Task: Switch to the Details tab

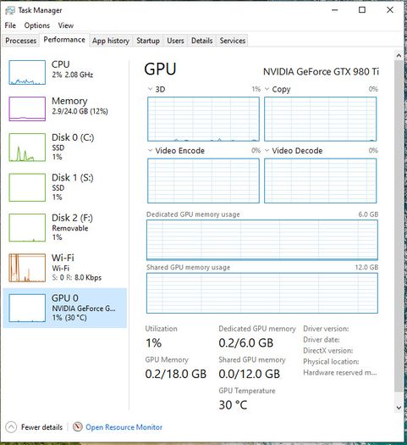Action: coord(201,41)
